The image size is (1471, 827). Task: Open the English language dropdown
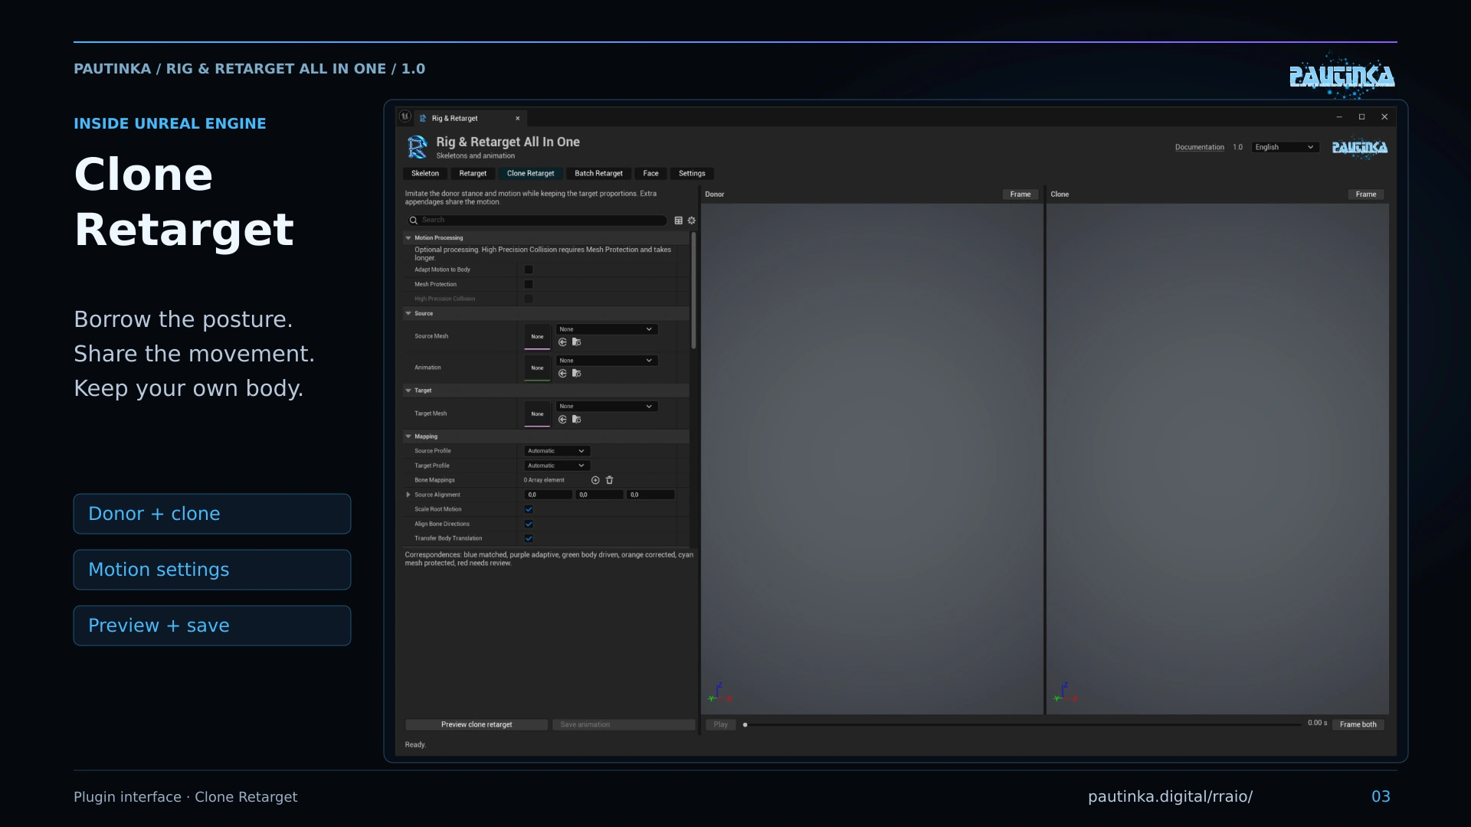1285,147
